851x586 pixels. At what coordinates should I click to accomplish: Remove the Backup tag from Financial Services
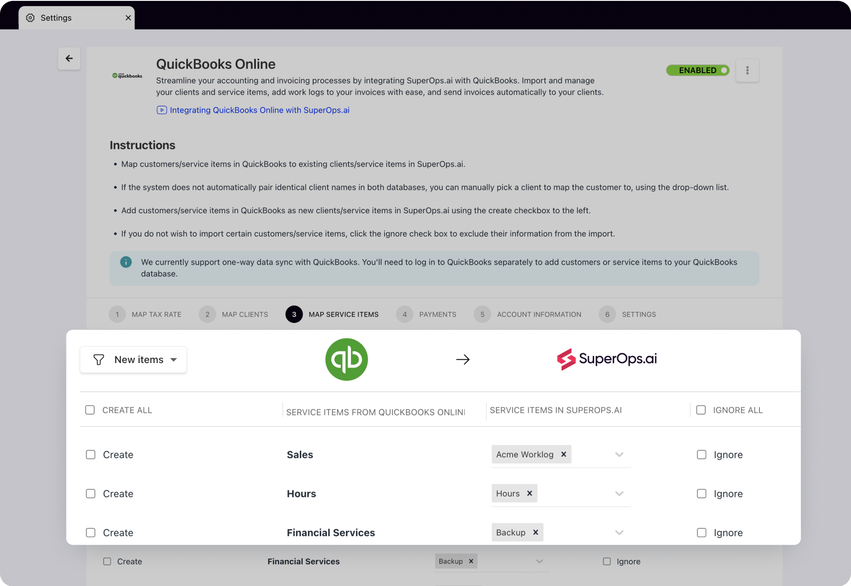[536, 532]
